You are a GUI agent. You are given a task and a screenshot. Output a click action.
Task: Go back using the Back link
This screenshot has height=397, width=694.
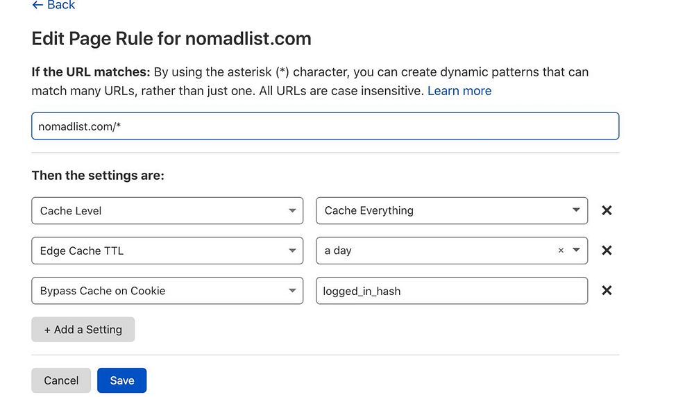[61, 6]
